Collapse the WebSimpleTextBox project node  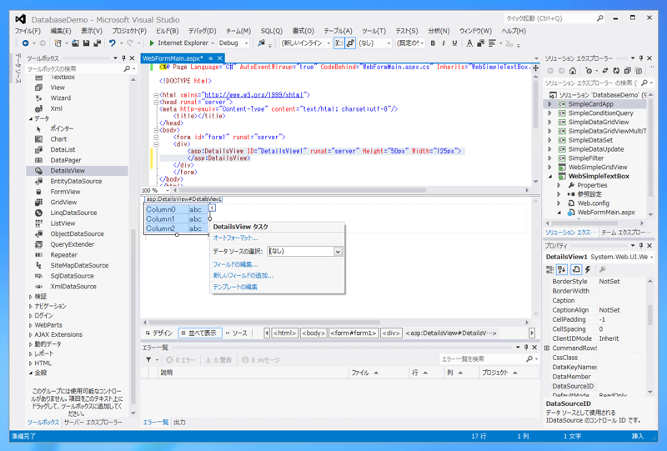549,176
